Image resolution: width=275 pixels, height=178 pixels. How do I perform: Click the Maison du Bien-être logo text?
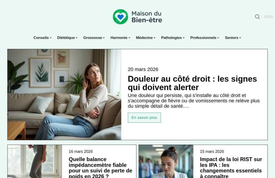(147, 17)
